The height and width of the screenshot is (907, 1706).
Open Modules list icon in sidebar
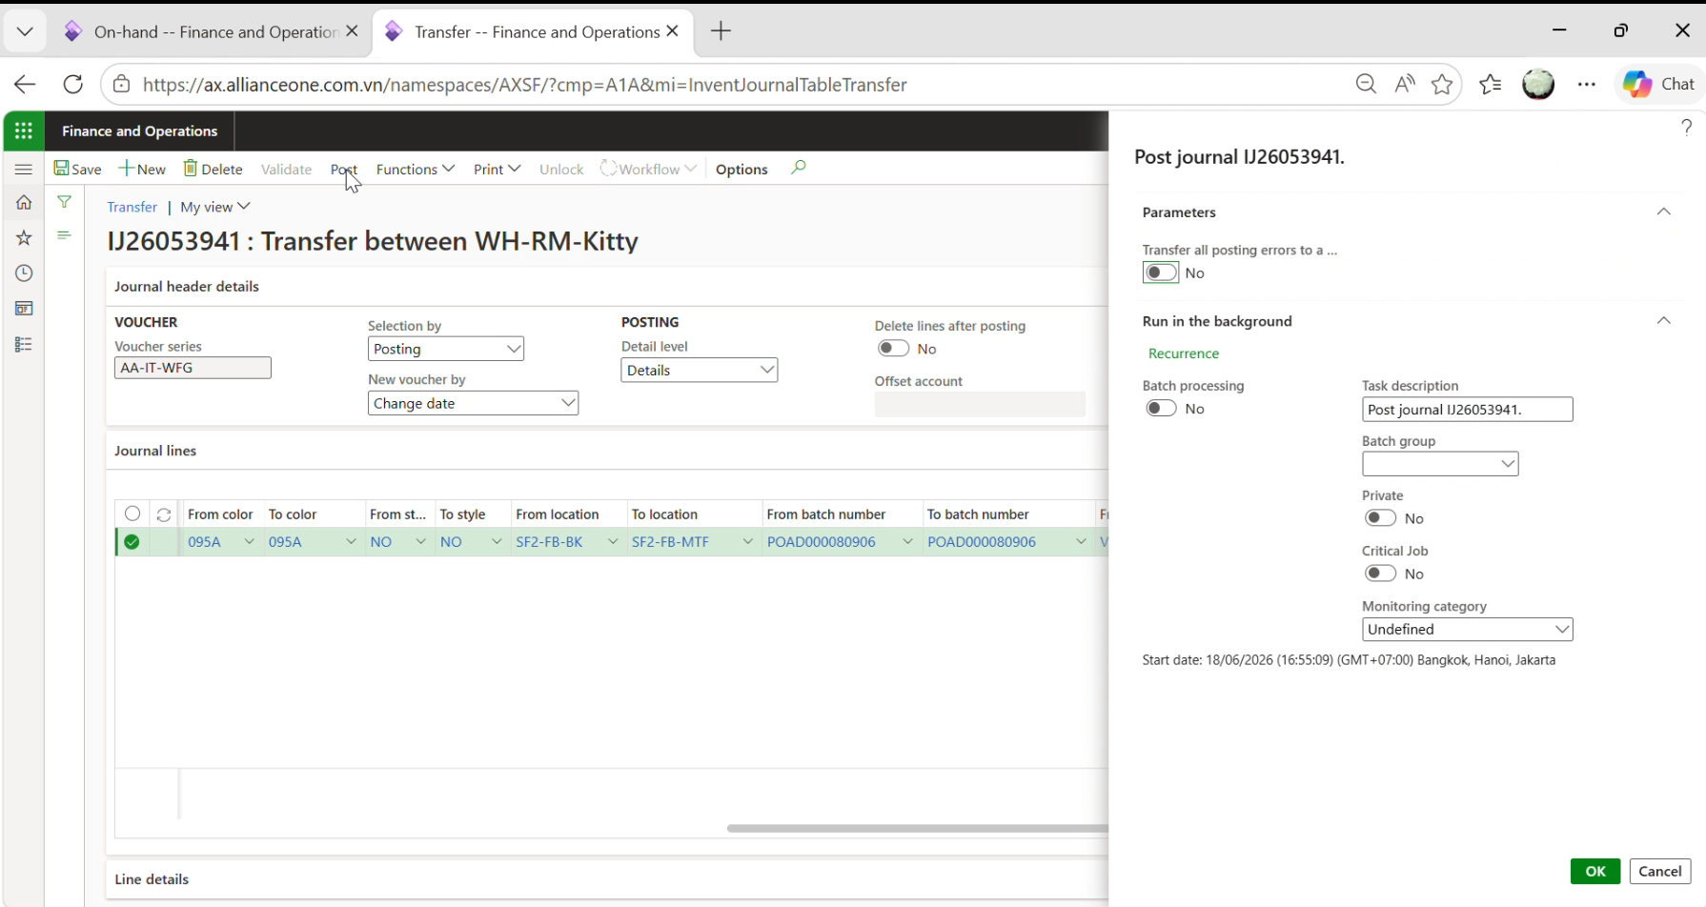(24, 344)
